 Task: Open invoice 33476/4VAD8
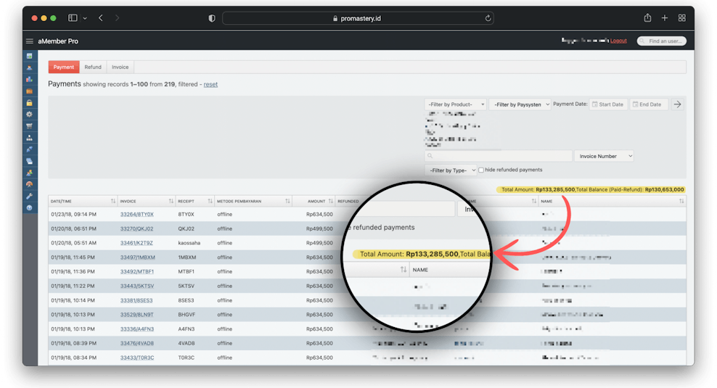pos(136,343)
